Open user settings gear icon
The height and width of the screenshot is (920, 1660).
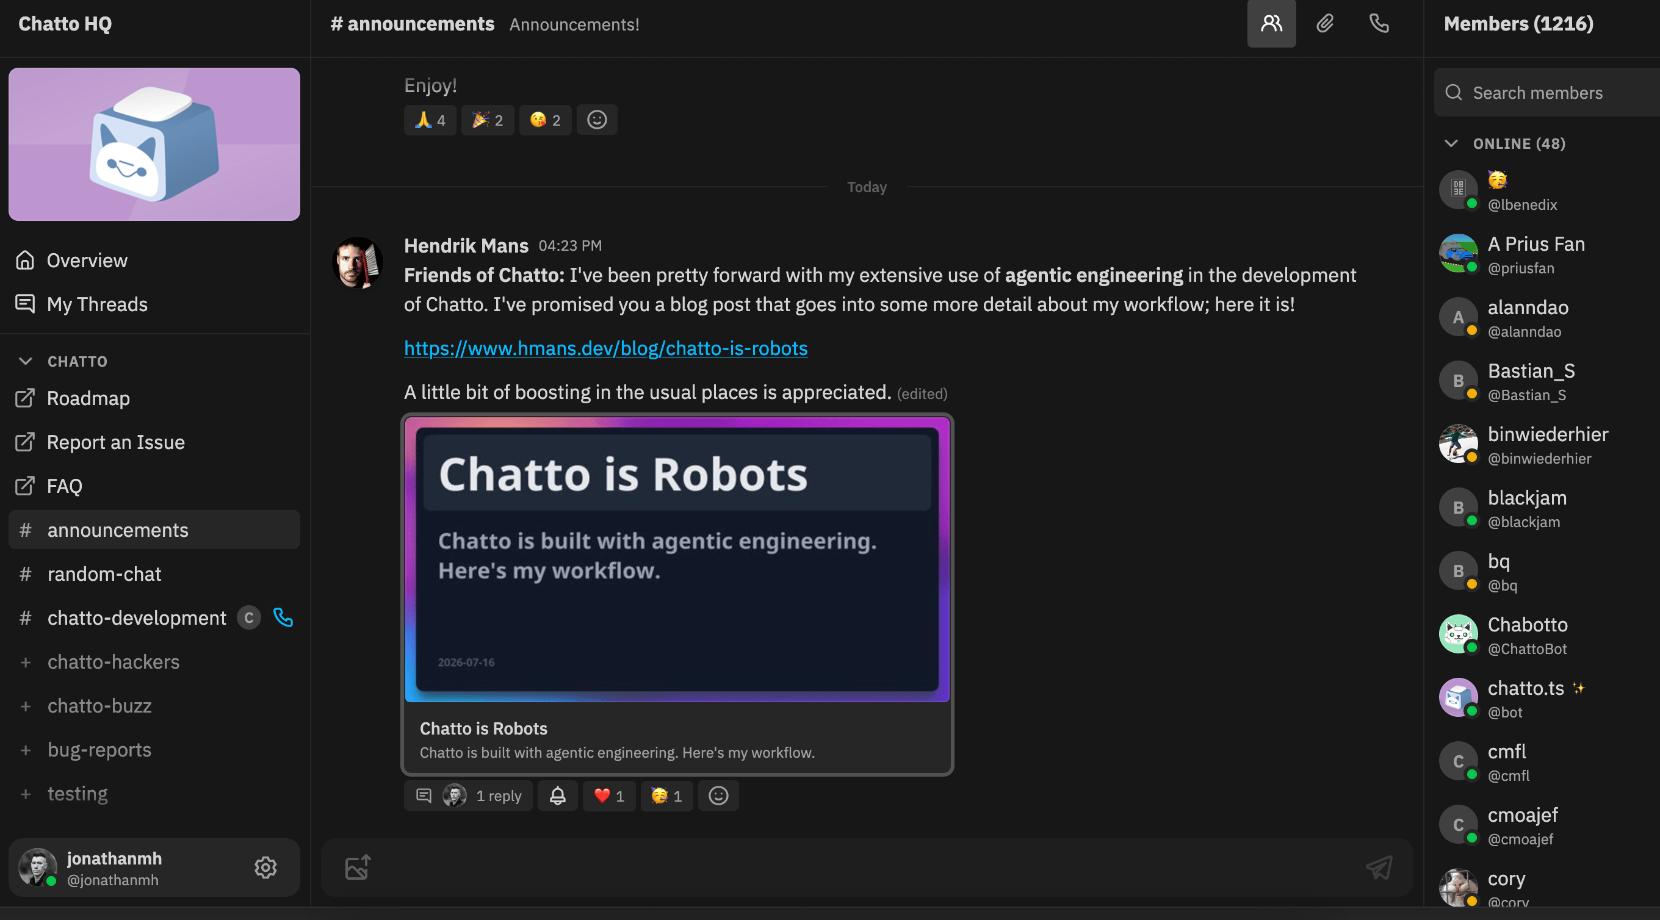[x=265, y=867]
